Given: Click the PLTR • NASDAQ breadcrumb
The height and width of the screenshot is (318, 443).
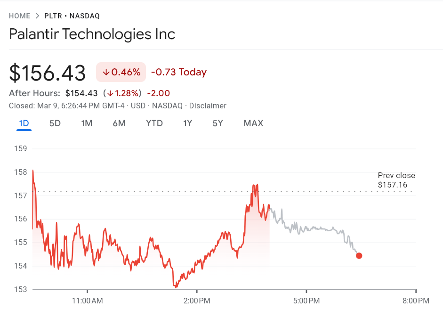Looking at the screenshot, I should [x=72, y=16].
